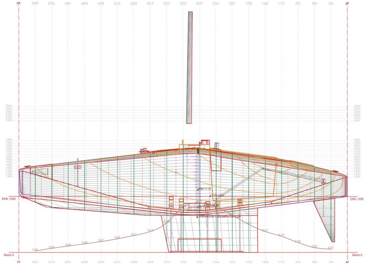This screenshot has height=265, width=365.
Task: Click the Unterwasser-Lateralfläche annotation marker
Action: 197,217
